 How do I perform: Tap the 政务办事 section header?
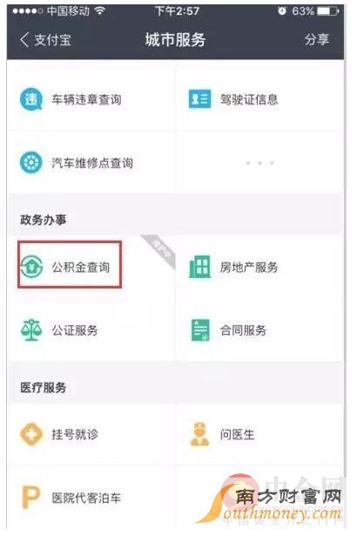coord(43,220)
